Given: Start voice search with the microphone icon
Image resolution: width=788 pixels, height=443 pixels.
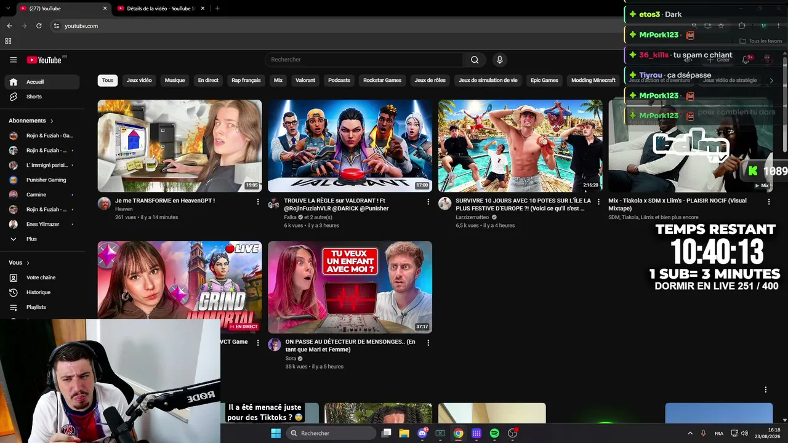Looking at the screenshot, I should pos(499,60).
